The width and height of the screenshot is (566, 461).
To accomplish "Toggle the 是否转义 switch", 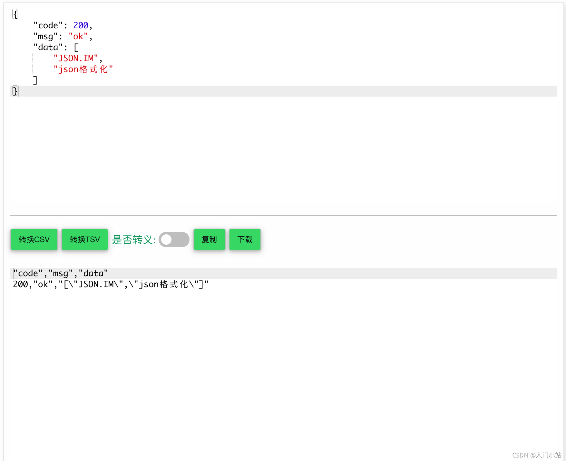I will point(174,240).
